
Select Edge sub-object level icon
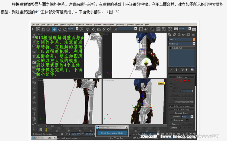pyautogui.click(x=177, y=81)
